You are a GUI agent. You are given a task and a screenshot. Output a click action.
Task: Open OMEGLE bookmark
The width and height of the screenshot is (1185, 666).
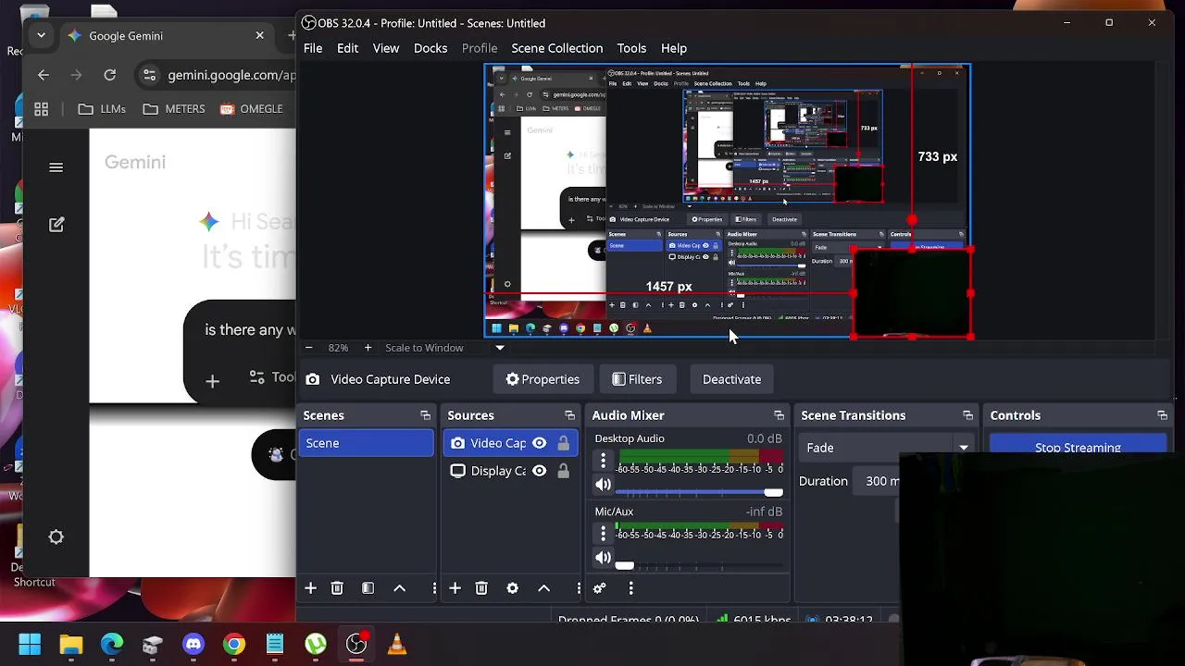click(252, 109)
